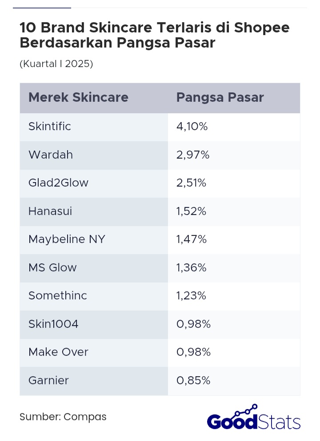Click the "(Kuartal I 2025)" subtitle
This screenshot has height=441, width=320.
[56, 64]
